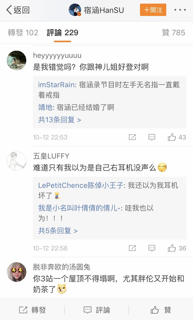Follow 宿涵HanSU with the 十關注 button
This screenshot has height=320, width=193.
click(x=153, y=10)
